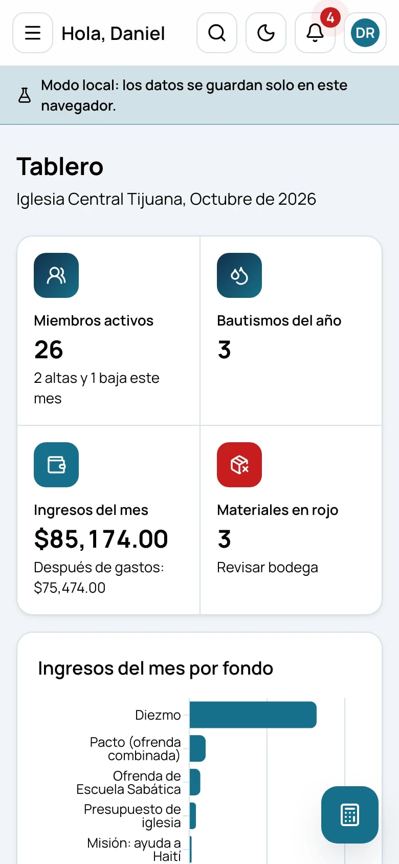Open the floating calculator button
The width and height of the screenshot is (399, 864).
click(x=350, y=815)
